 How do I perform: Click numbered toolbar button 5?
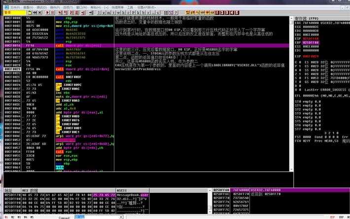pos(237,13)
